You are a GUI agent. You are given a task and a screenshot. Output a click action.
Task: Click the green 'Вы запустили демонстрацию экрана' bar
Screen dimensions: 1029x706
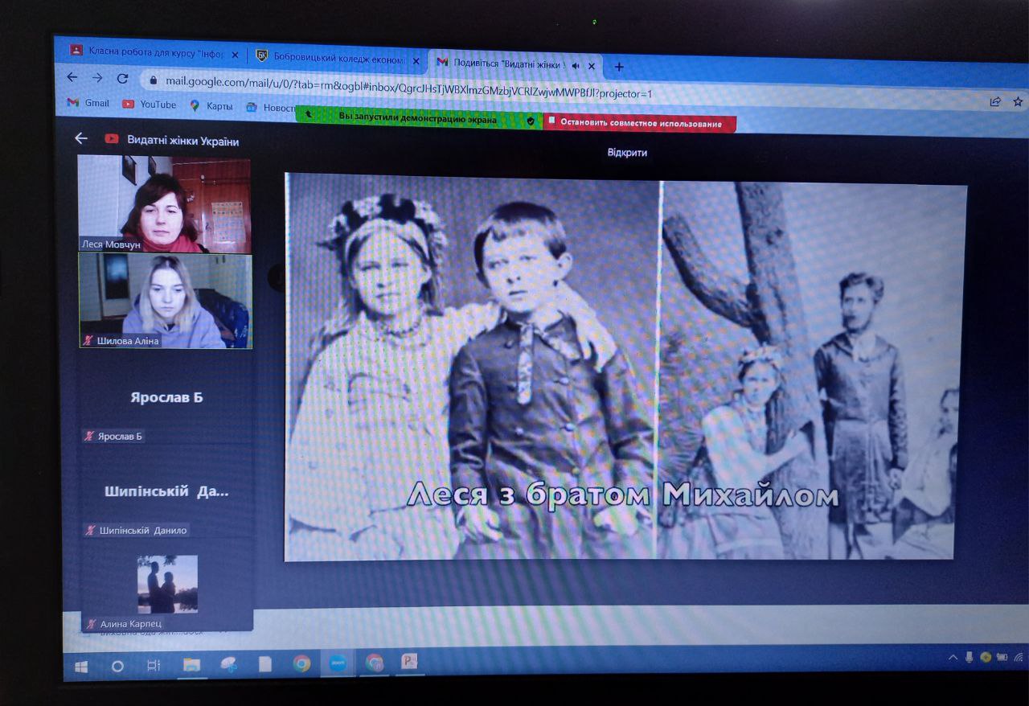[x=419, y=117]
